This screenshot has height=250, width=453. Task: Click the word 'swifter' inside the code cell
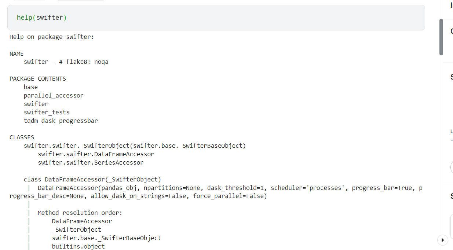50,18
